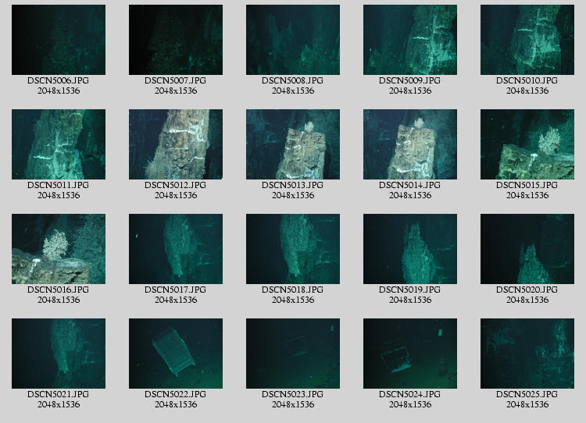This screenshot has width=586, height=423.
Task: Open the DSCN5006.JPG thumbnail
Action: point(59,40)
